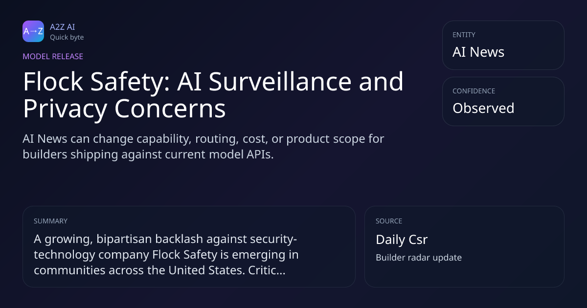Screen dimensions: 587x308
Task: Click the ENTITY label text
Action: (464, 35)
